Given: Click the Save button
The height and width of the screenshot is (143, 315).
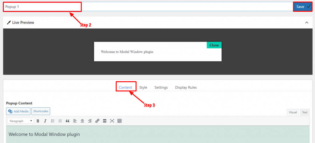Looking at the screenshot, I should (x=303, y=7).
